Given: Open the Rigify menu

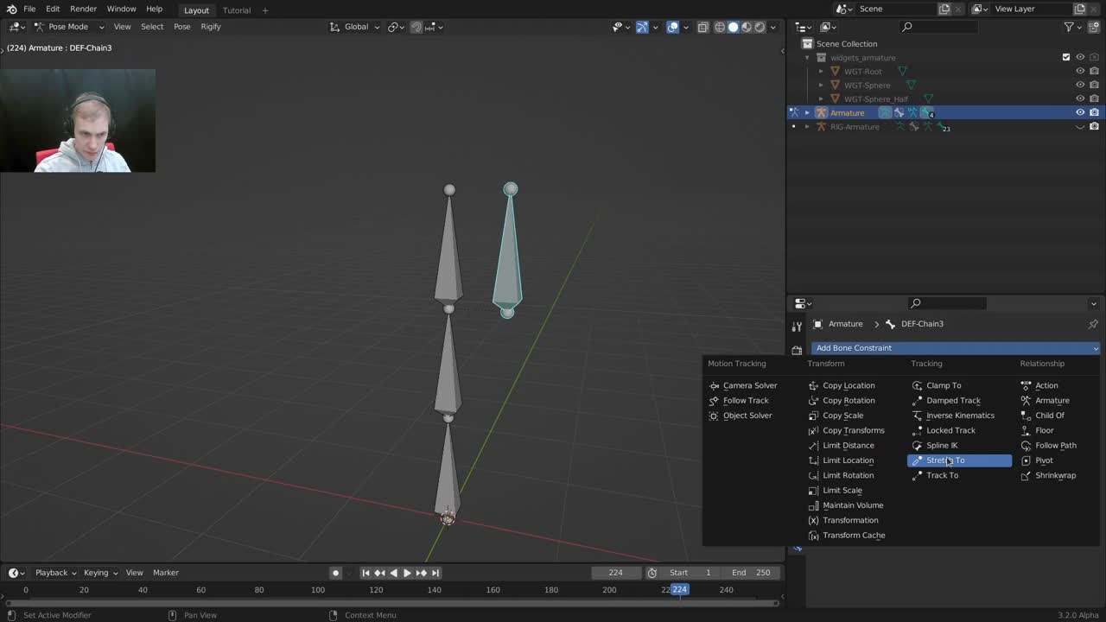Looking at the screenshot, I should coord(210,27).
